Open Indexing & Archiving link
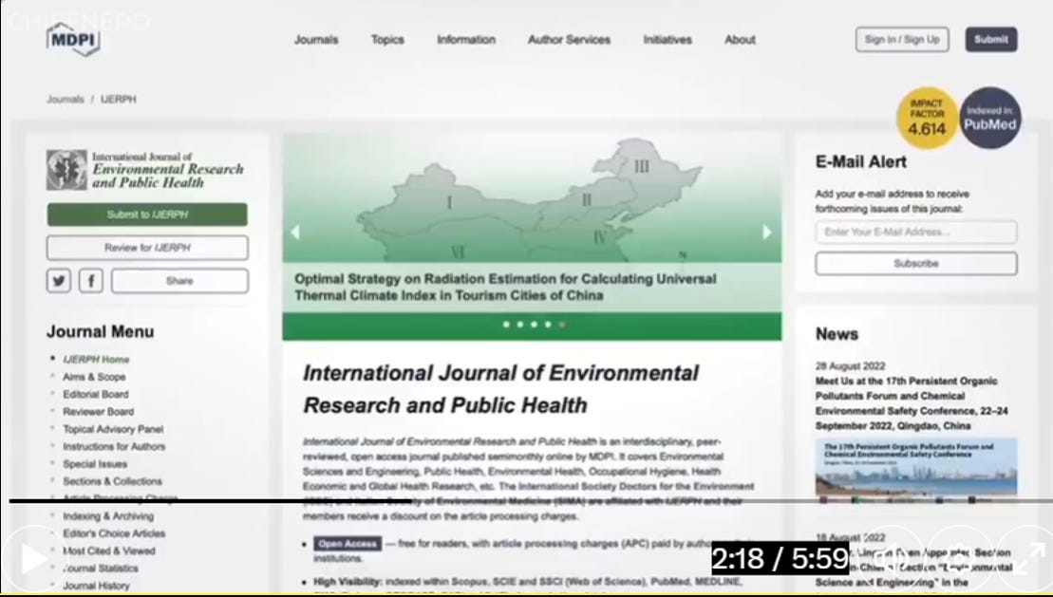 (108, 516)
